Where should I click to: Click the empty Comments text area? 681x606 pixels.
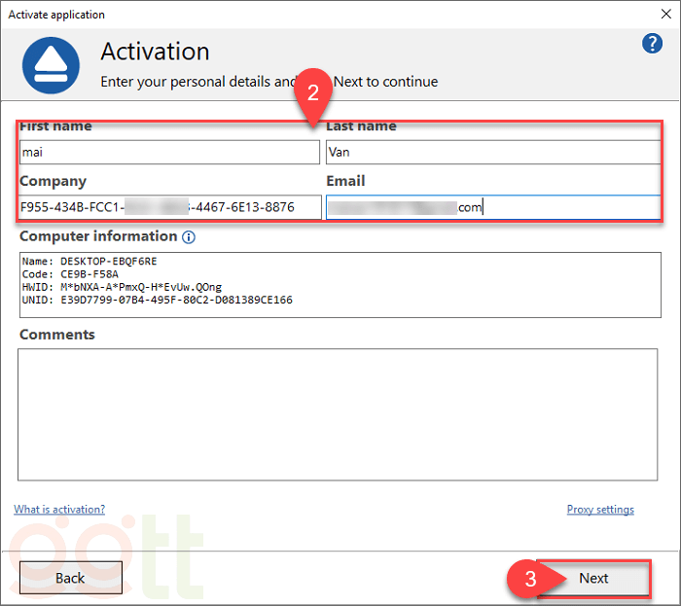pos(338,414)
